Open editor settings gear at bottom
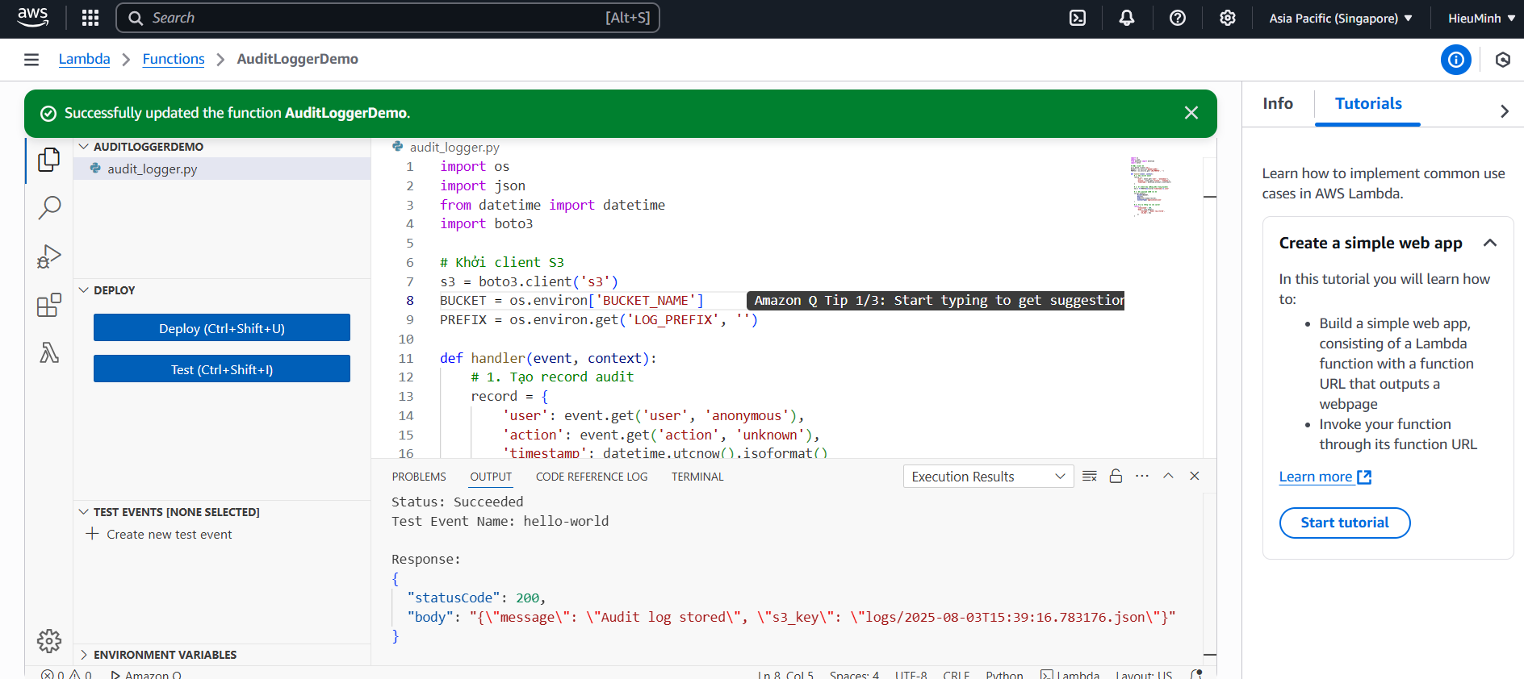This screenshot has height=679, width=1524. pos(49,641)
